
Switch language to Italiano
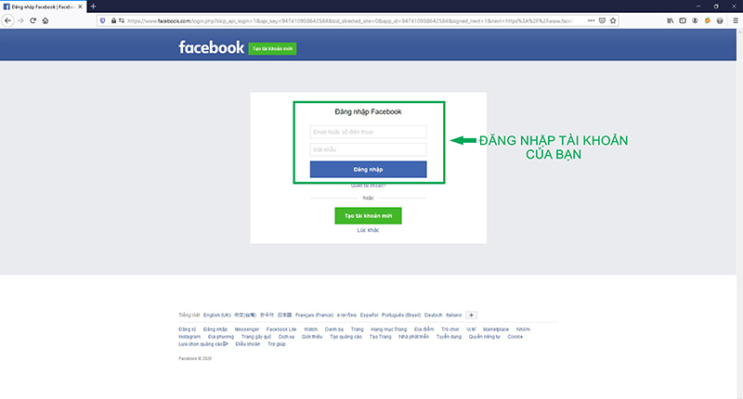click(x=453, y=315)
